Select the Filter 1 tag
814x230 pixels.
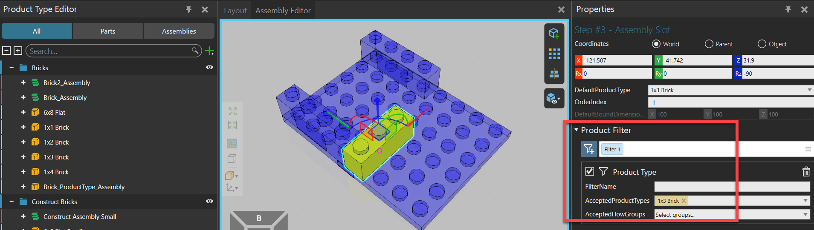click(x=612, y=149)
